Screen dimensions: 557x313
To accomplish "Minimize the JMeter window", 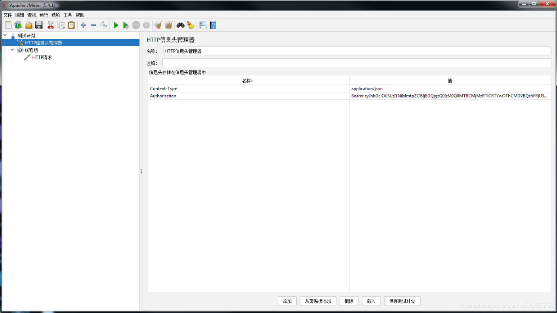I will pos(524,4).
